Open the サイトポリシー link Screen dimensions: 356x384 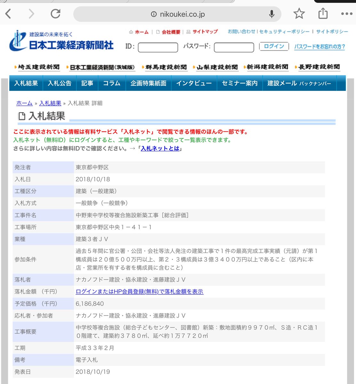click(x=332, y=31)
